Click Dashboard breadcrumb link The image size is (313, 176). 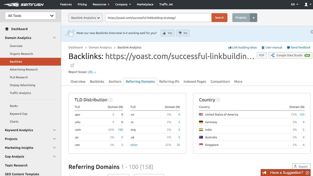[x=75, y=48]
